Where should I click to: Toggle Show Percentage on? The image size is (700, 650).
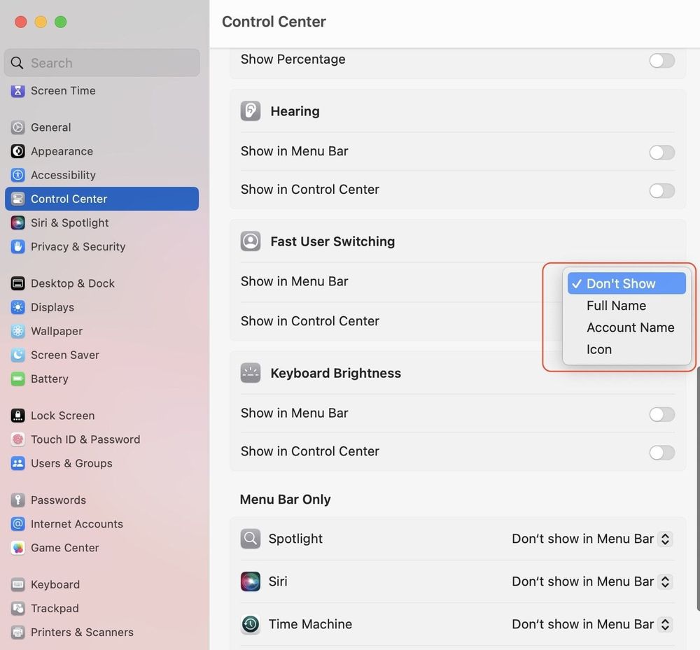click(661, 61)
